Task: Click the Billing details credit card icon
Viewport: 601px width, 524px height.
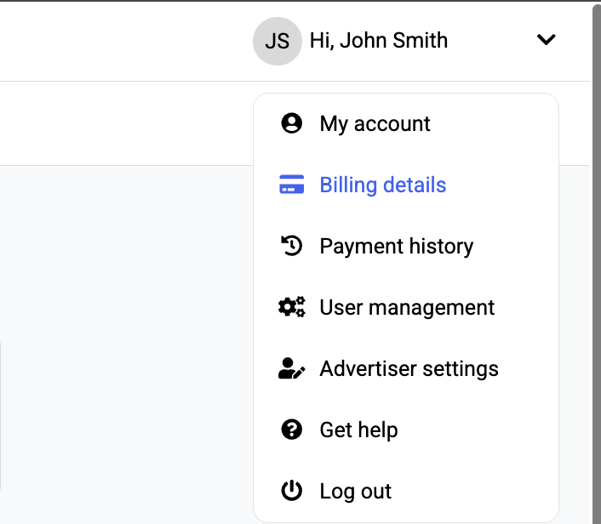Action: [x=292, y=185]
